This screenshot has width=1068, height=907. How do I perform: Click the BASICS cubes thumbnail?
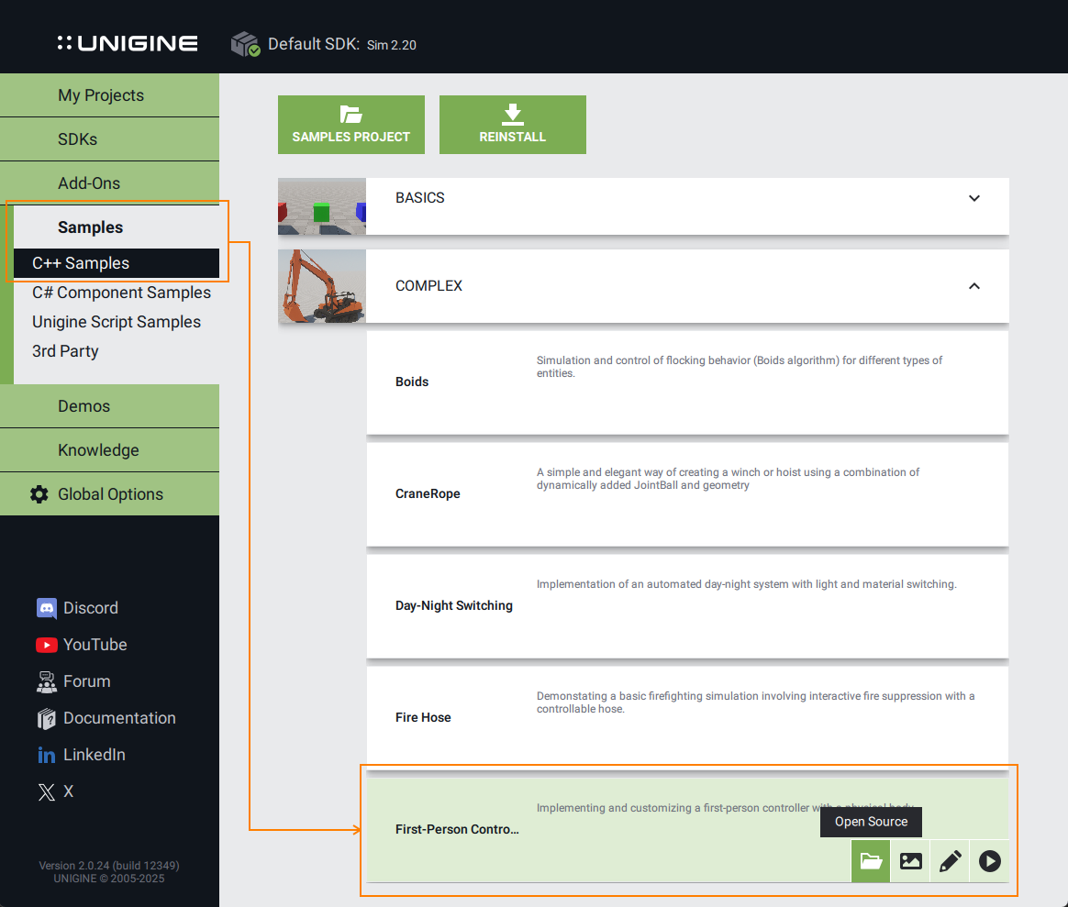(321, 206)
